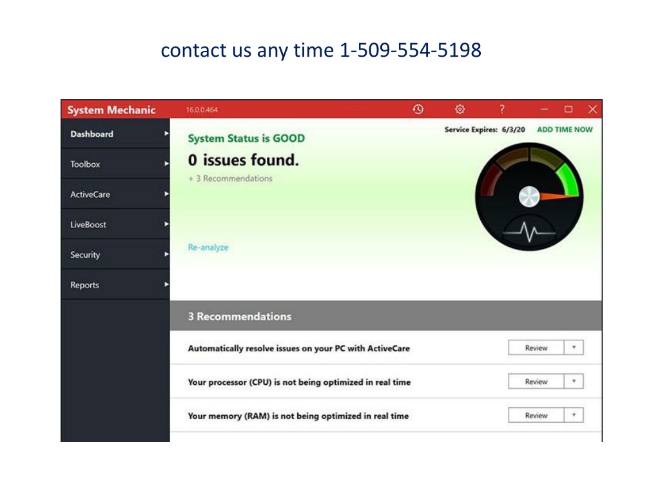Click the '3 Recommendations' section header
This screenshot has width=660, height=495.
386,316
